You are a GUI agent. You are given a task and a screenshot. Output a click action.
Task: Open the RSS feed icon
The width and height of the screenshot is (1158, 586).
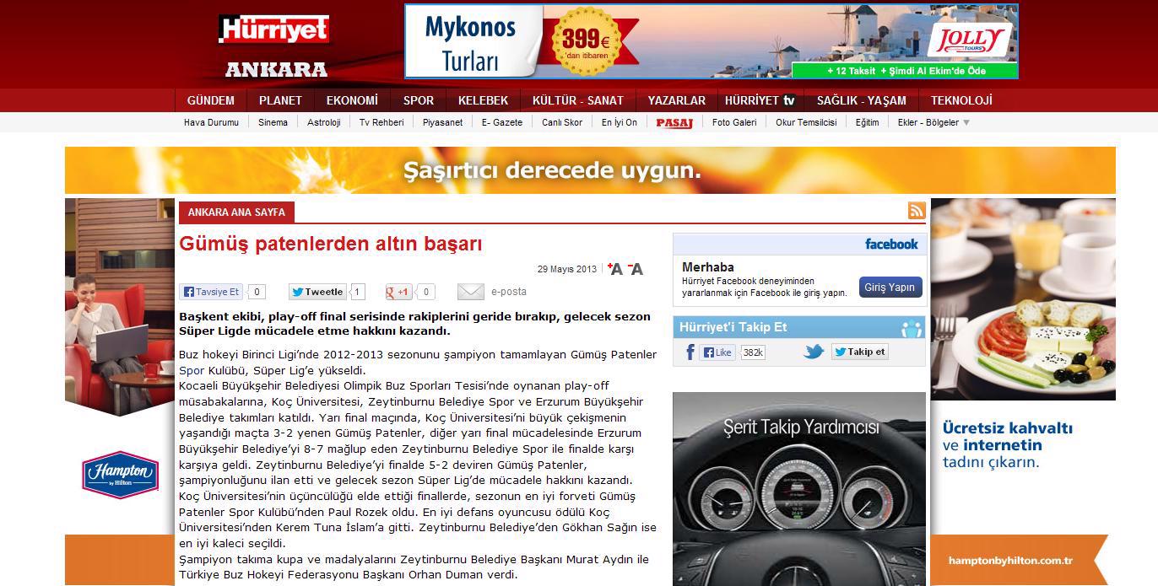pyautogui.click(x=917, y=211)
